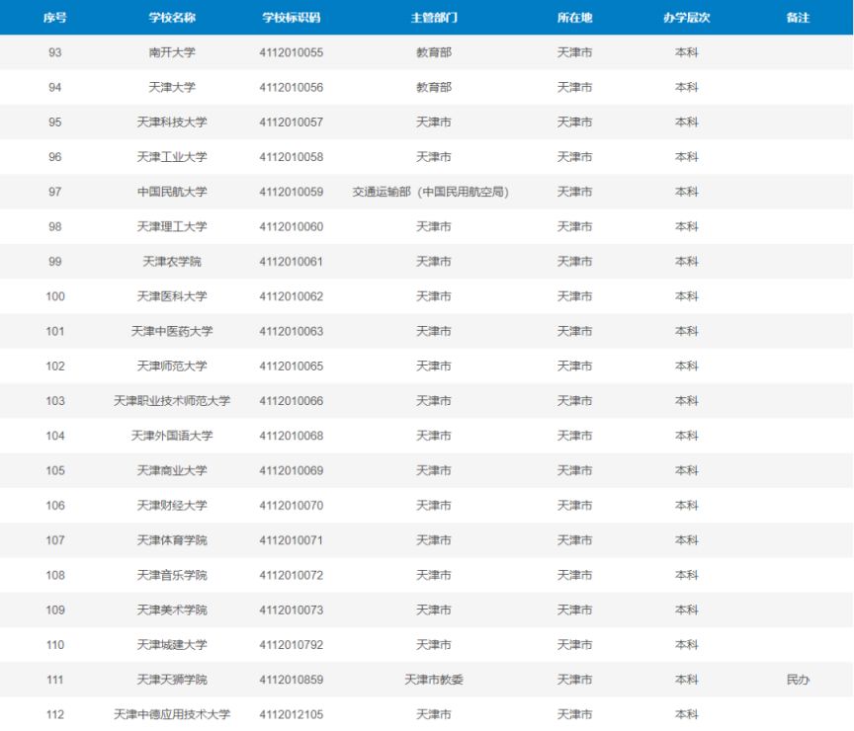Select the school name 天津美术学院
The height and width of the screenshot is (731, 854).
(172, 609)
